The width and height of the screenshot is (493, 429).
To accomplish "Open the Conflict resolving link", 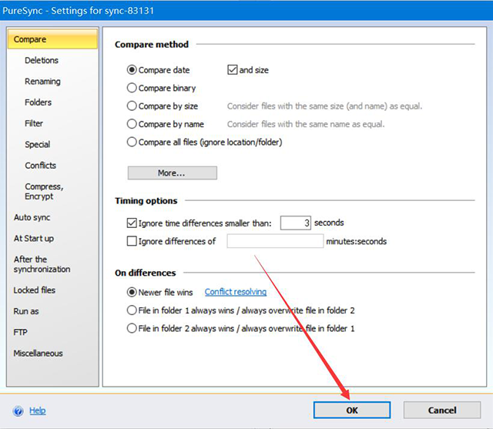I will click(x=236, y=292).
